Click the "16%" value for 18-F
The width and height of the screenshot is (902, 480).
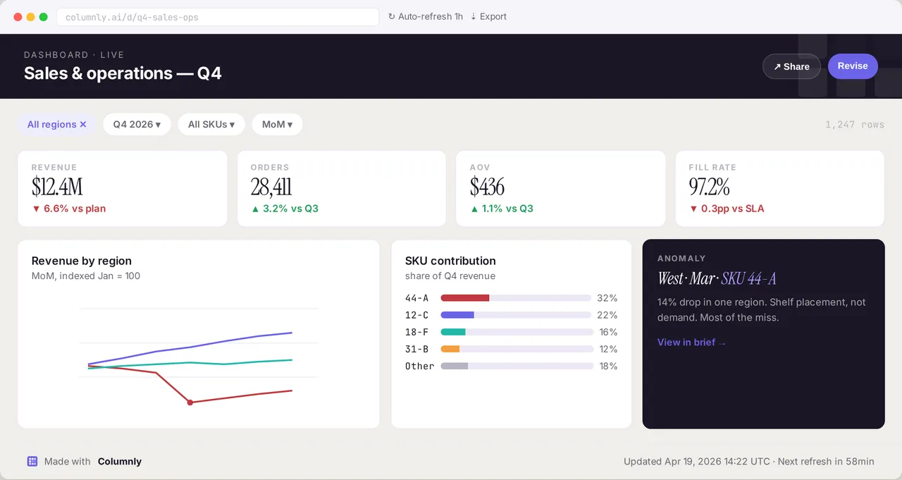pyautogui.click(x=608, y=332)
